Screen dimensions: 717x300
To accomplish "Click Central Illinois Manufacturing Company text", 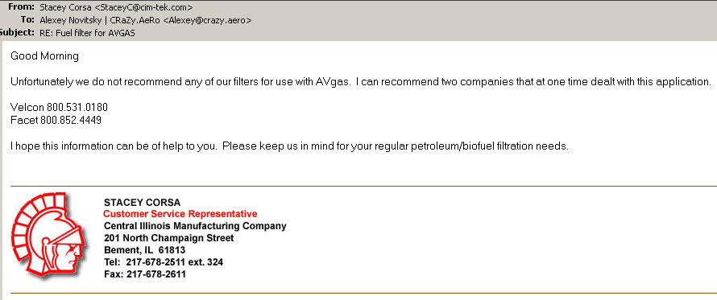I will [x=195, y=226].
